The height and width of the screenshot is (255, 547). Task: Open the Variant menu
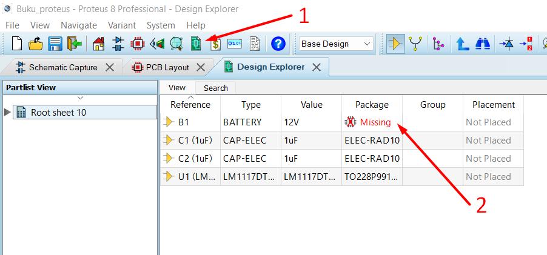click(x=122, y=25)
